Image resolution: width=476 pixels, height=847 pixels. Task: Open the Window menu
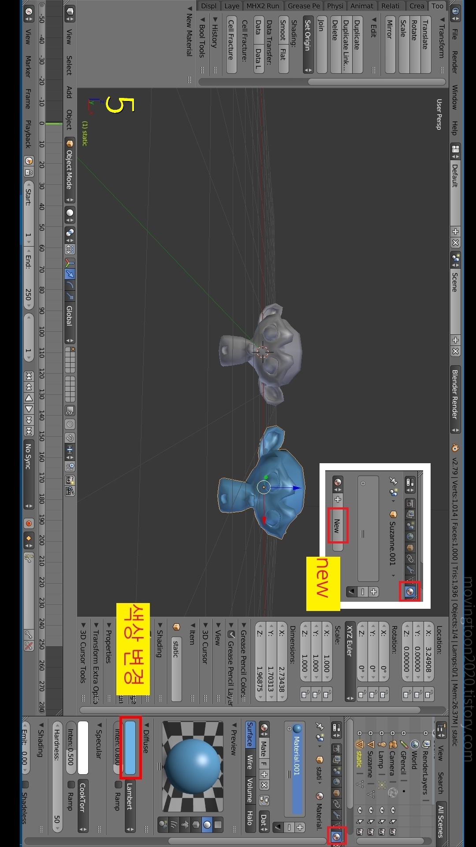coord(455,97)
